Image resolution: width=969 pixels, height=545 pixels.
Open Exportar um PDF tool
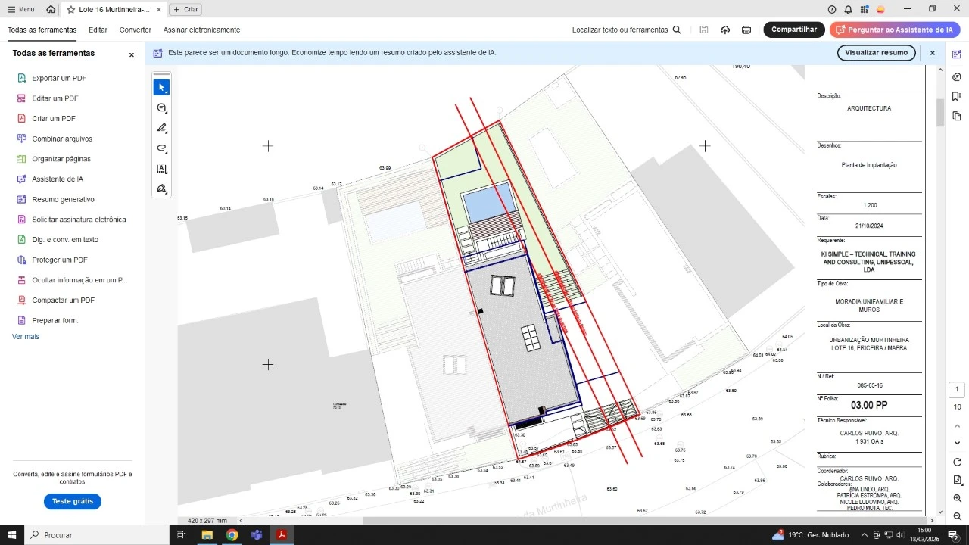point(59,78)
